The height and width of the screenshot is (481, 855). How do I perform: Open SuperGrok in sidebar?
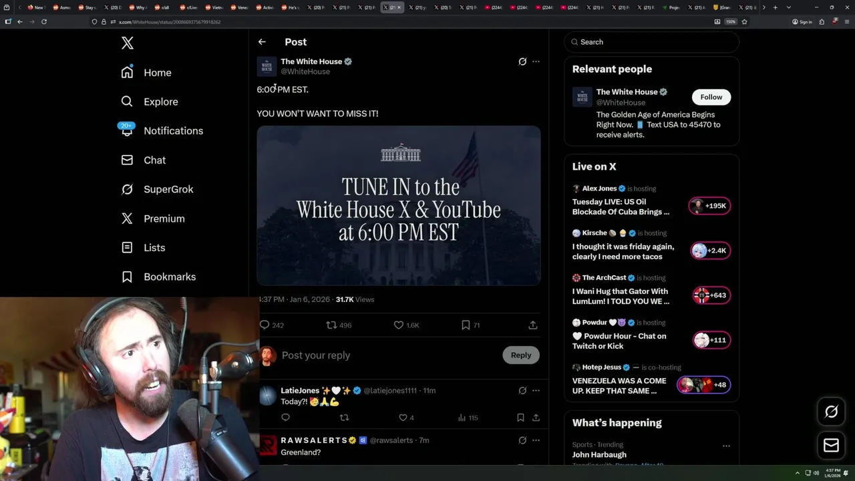(157, 189)
